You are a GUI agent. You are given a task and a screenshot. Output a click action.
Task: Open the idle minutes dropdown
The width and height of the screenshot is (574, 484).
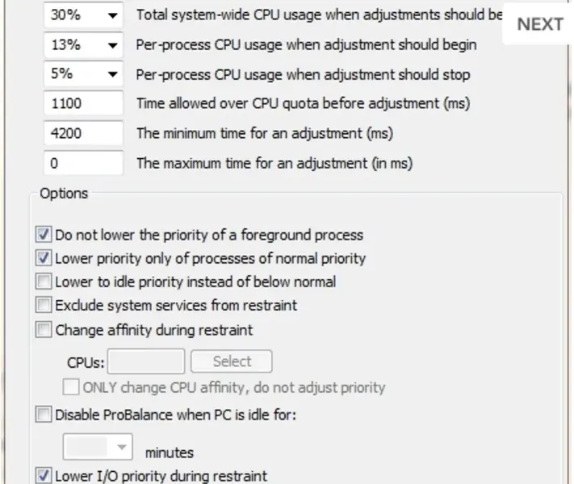point(122,446)
